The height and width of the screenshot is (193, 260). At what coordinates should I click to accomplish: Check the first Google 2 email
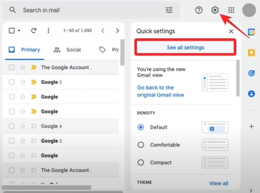11,82
